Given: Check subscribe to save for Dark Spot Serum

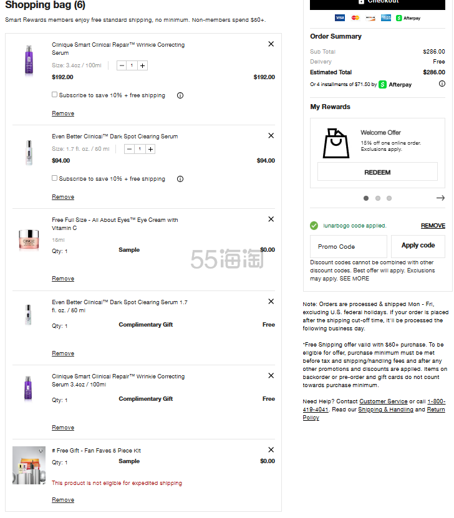Looking at the screenshot, I should pos(55,178).
